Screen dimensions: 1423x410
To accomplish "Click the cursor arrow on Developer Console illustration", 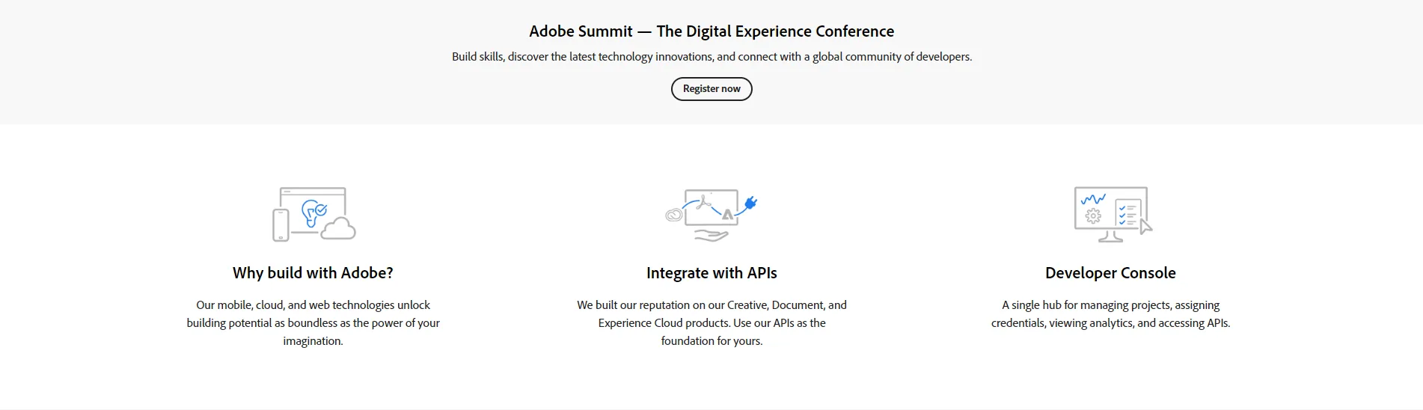I will pyautogui.click(x=1145, y=226).
